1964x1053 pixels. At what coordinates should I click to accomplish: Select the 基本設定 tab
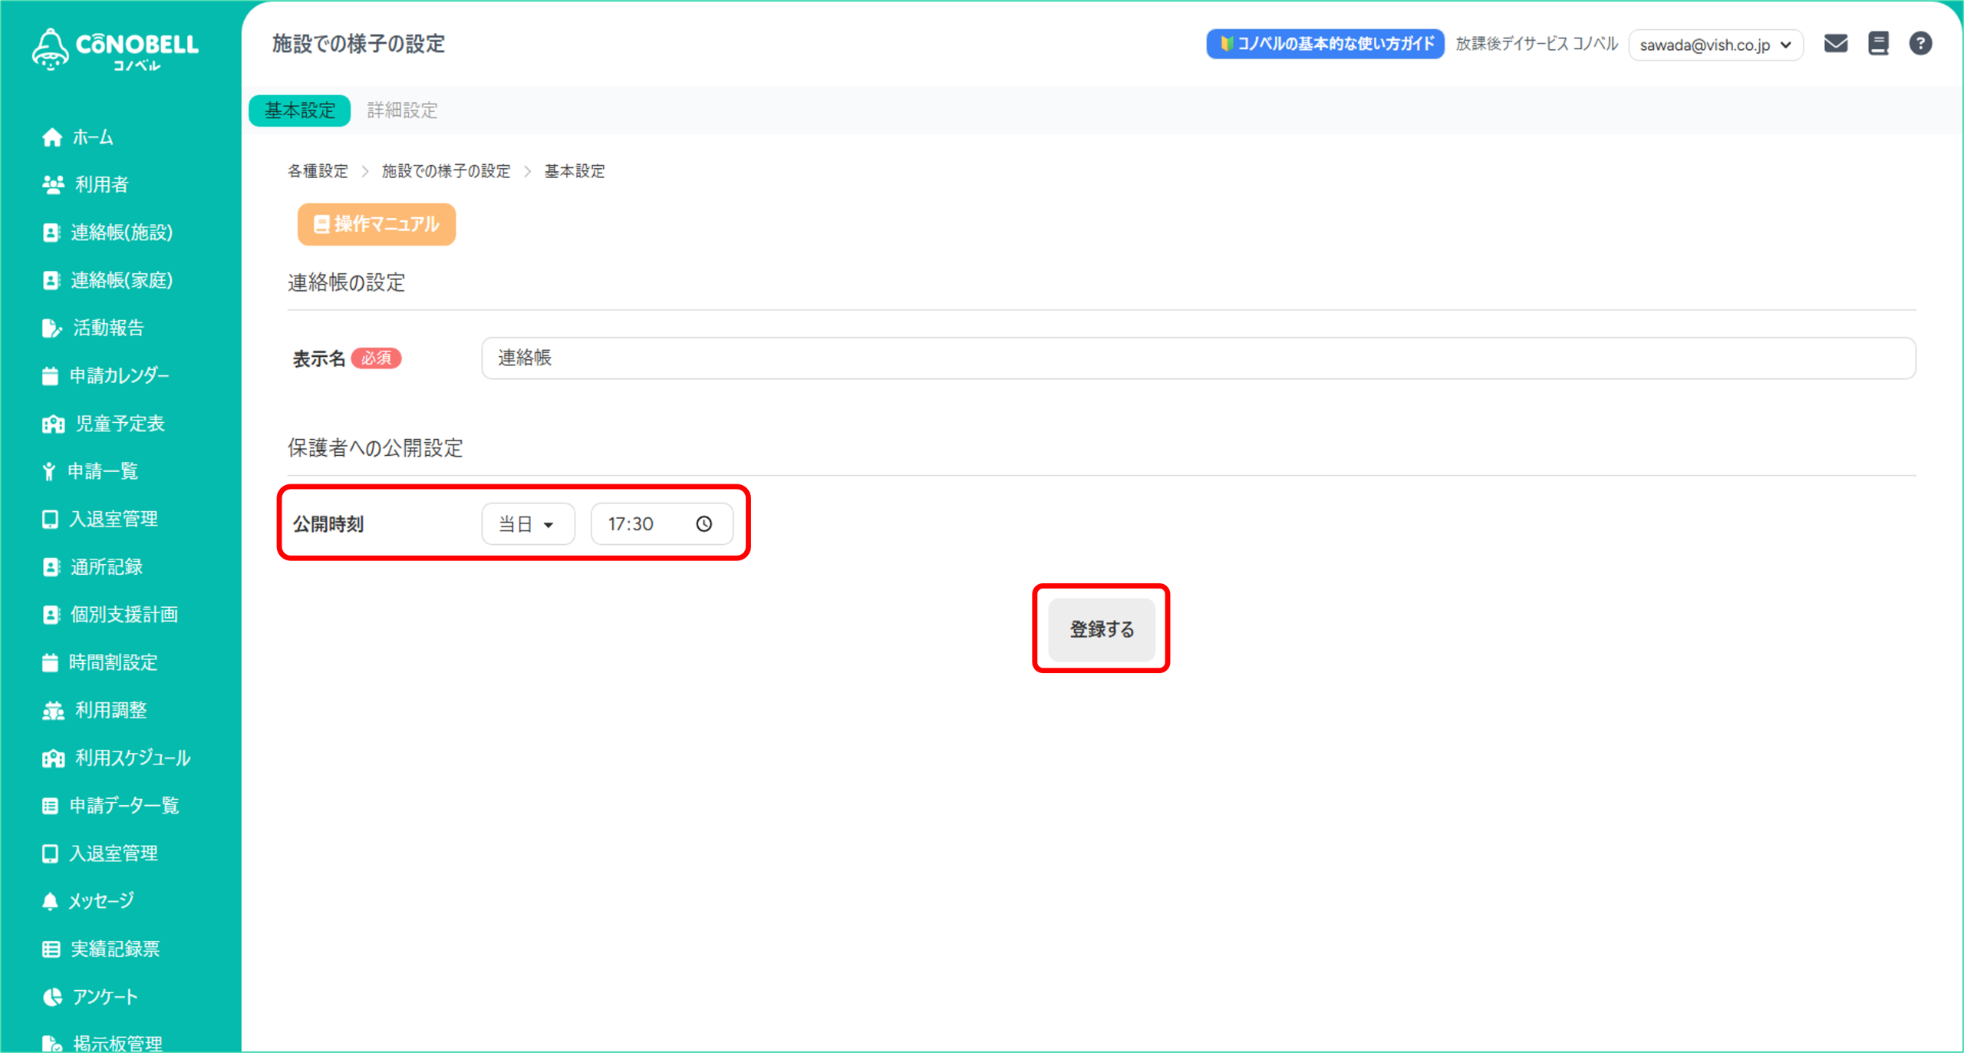tap(300, 111)
